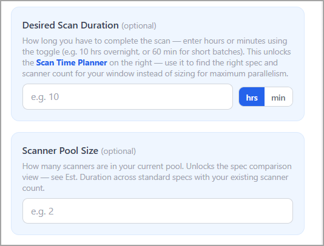Click the "(optional)" label beside Desired Scan Duration

(x=139, y=26)
